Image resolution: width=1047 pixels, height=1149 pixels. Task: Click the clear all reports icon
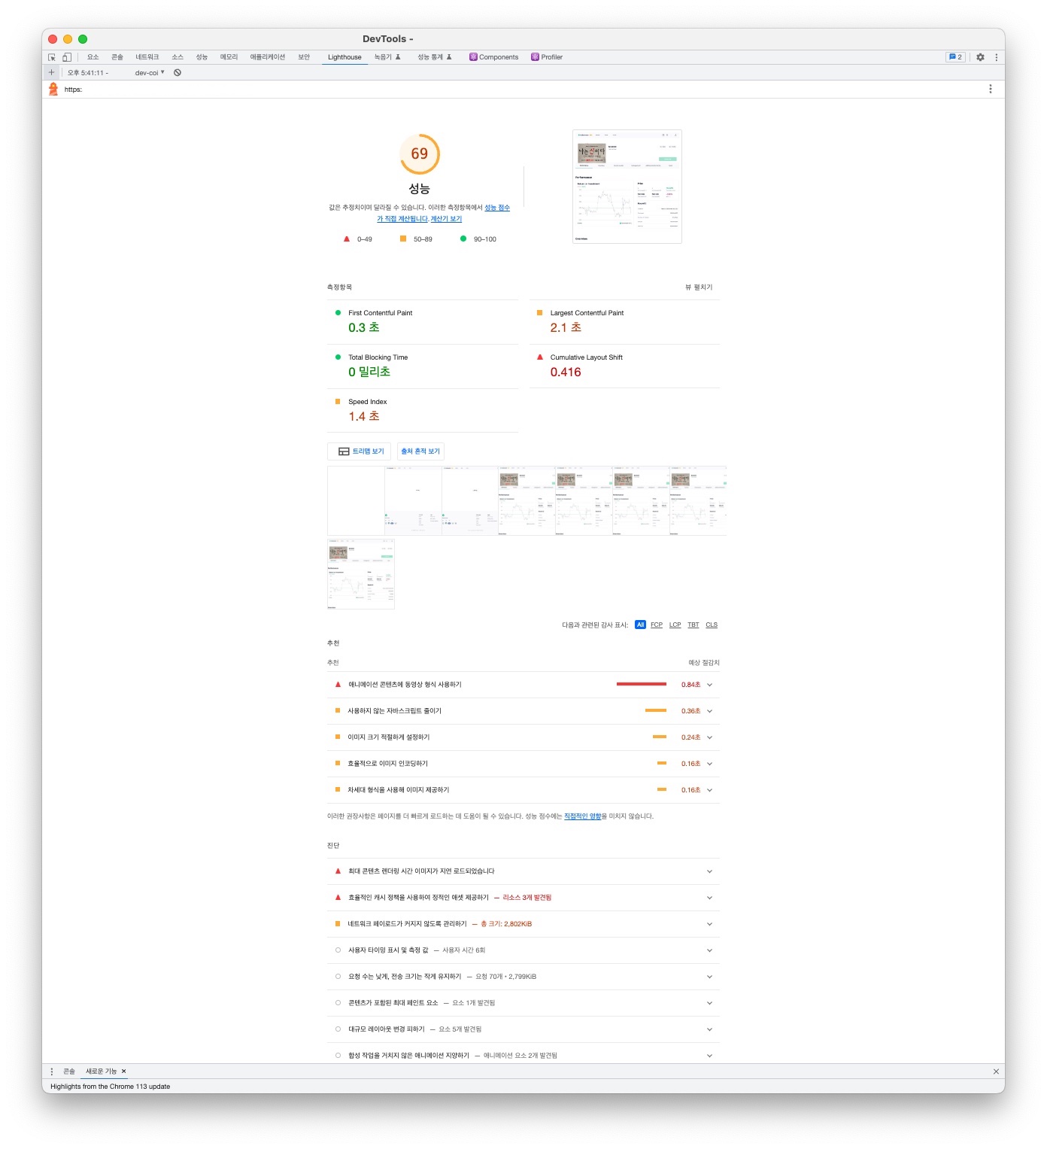click(x=178, y=73)
